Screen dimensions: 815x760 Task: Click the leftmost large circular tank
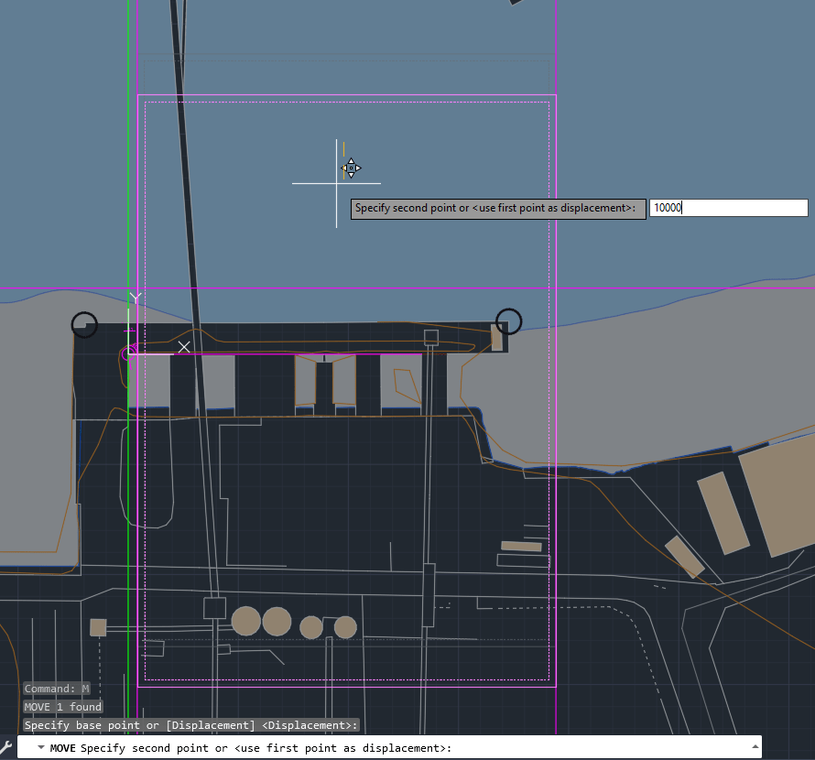click(x=245, y=621)
